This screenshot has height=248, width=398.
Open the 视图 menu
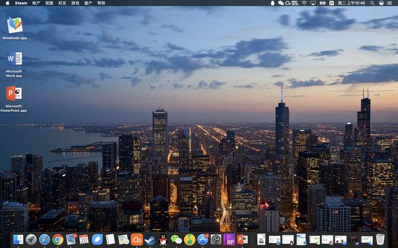click(49, 3)
